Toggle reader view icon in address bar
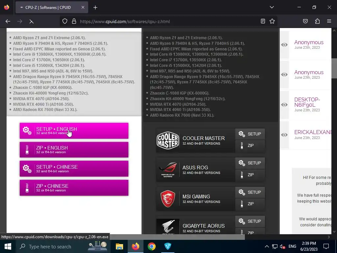The height and width of the screenshot is (253, 337). pyautogui.click(x=263, y=21)
